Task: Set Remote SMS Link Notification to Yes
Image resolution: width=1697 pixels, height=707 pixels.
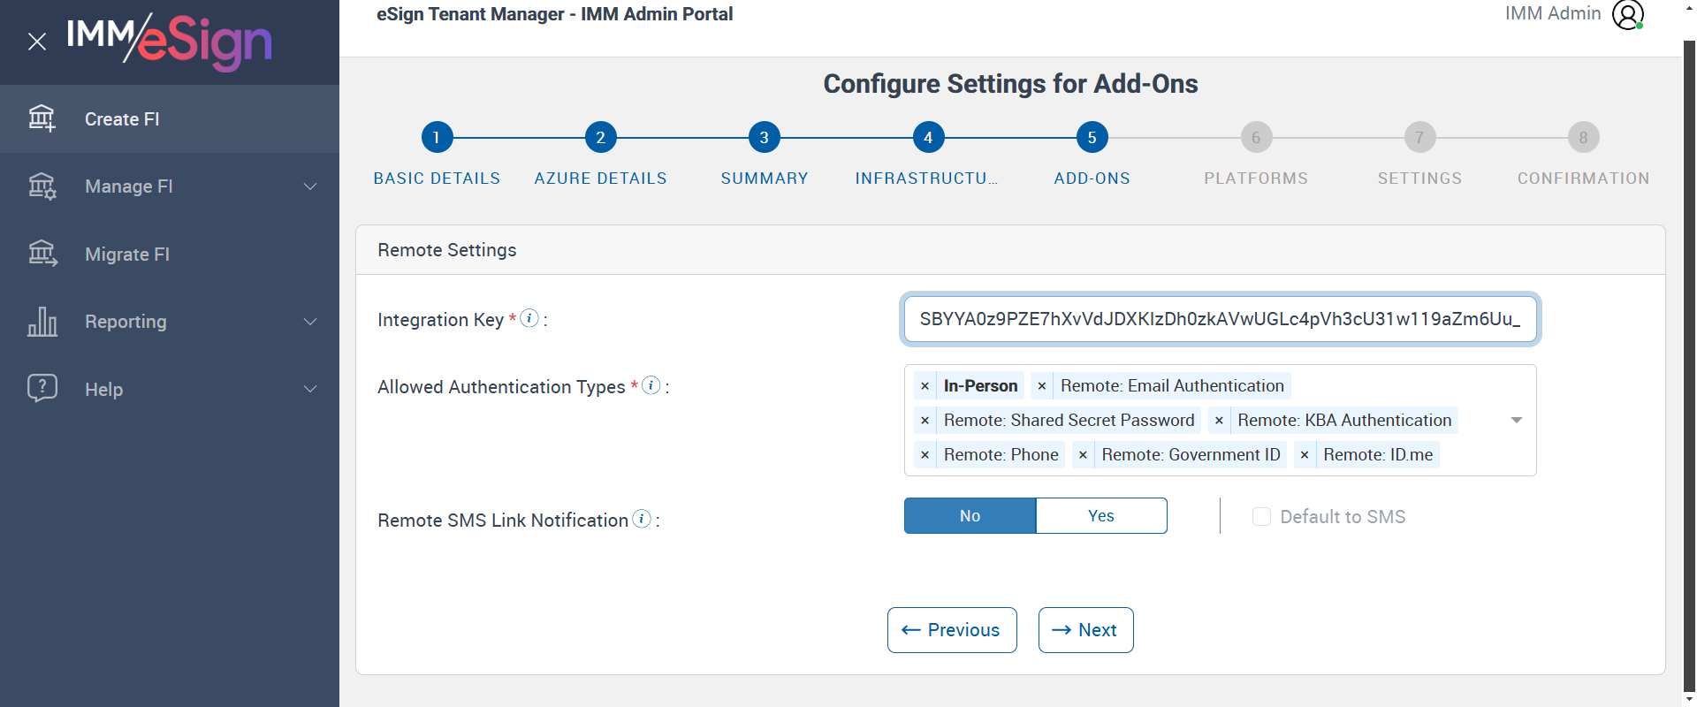Action: 1100,516
